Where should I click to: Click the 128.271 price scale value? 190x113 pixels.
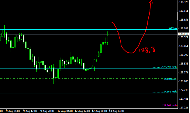(184, 73)
